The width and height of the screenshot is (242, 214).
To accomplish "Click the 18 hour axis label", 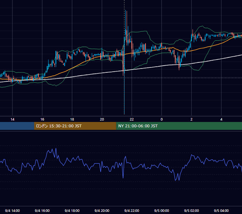I will pos(72,119).
